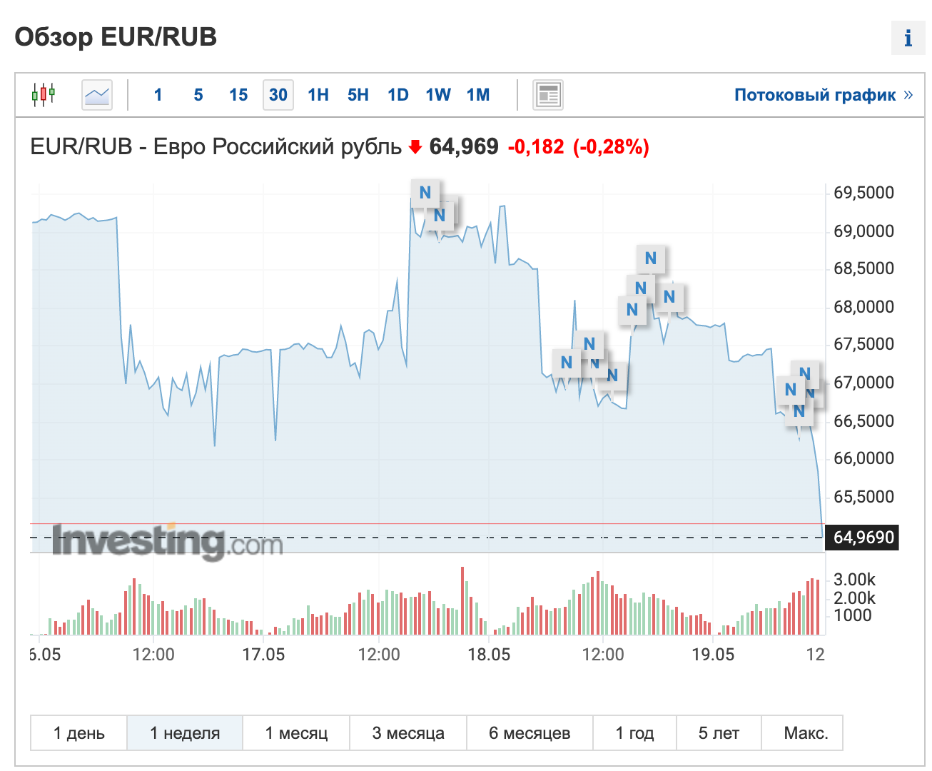Set interval to 5 minutes
932x771 pixels.
[198, 95]
